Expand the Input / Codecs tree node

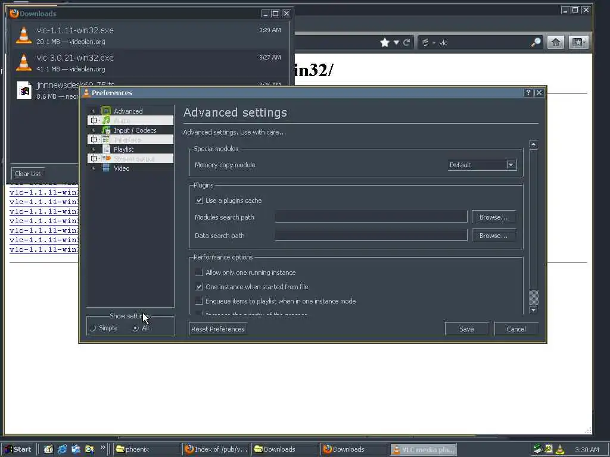(94, 130)
